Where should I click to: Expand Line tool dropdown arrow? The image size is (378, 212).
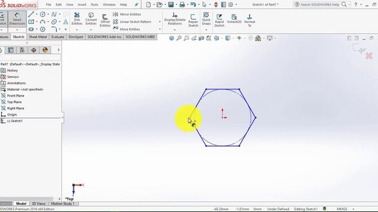click(x=37, y=14)
